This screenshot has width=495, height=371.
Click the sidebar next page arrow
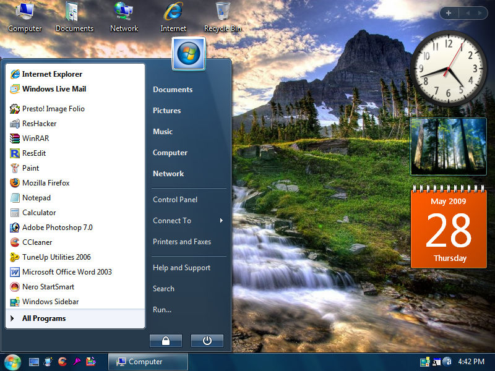480,13
